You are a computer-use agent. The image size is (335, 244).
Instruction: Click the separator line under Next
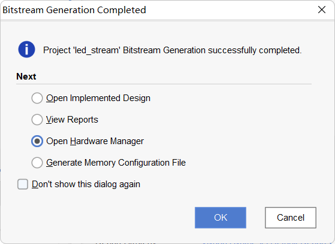(164, 84)
